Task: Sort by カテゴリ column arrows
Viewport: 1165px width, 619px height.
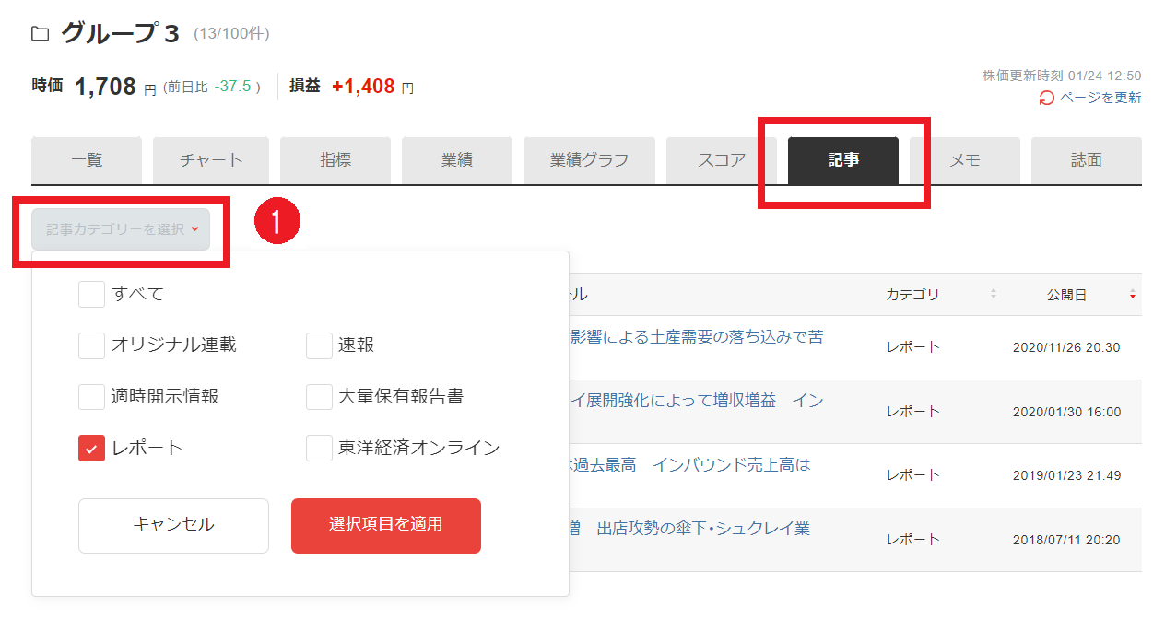Action: pyautogui.click(x=994, y=295)
